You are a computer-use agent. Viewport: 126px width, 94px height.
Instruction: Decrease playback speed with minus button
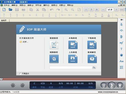(x=103, y=10)
